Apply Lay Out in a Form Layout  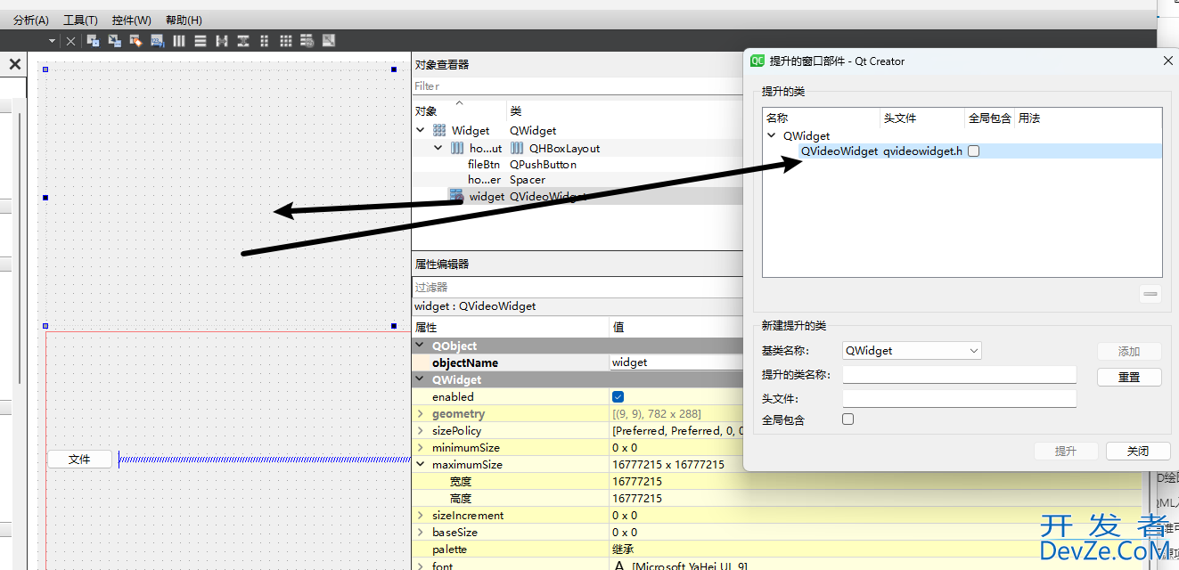[x=264, y=40]
